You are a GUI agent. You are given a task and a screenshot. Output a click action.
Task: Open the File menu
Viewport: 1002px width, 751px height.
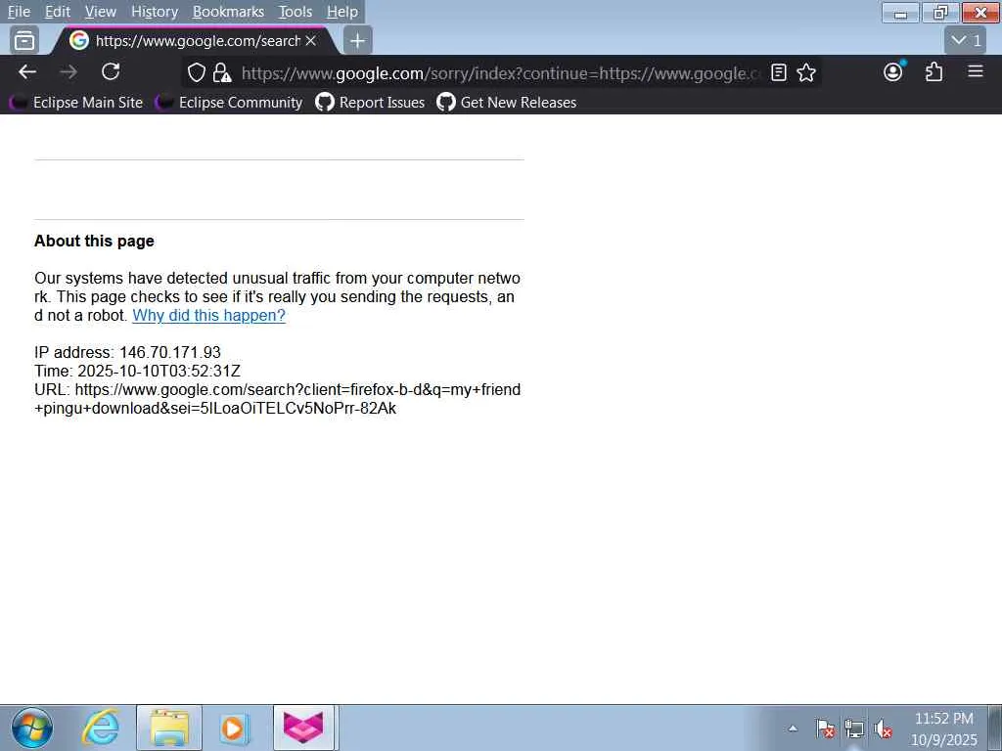19,12
